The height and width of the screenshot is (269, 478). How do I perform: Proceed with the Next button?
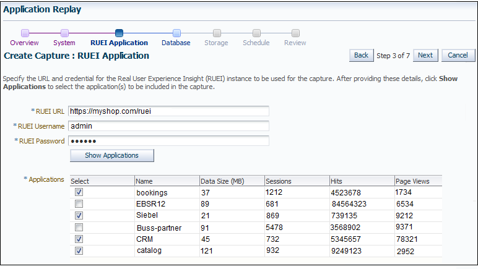pos(425,56)
